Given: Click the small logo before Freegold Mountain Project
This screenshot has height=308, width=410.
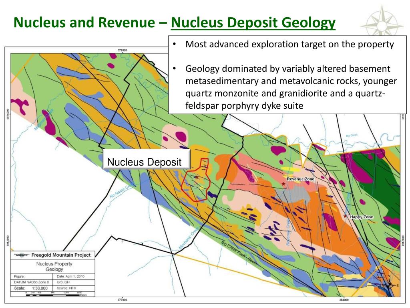Looking at the screenshot, I should click(22, 255).
